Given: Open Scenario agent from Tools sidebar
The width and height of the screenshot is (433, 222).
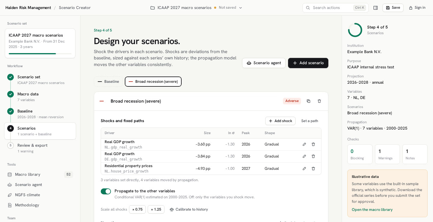Looking at the screenshot, I should click(x=40, y=185).
